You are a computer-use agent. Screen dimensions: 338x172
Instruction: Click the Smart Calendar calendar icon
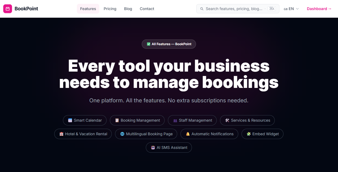click(70, 120)
